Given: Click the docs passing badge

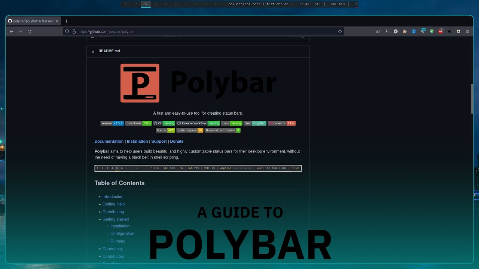Looking at the screenshot, I should coord(232,123).
